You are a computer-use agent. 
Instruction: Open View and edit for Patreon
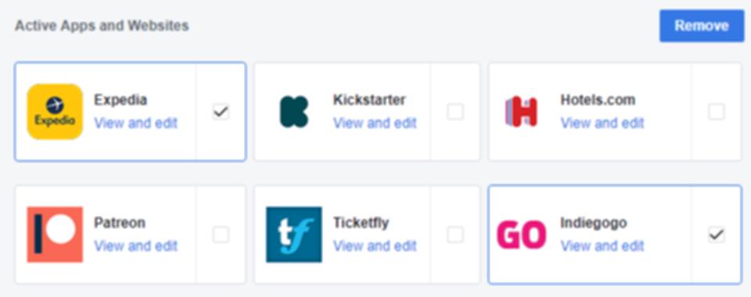click(x=135, y=246)
